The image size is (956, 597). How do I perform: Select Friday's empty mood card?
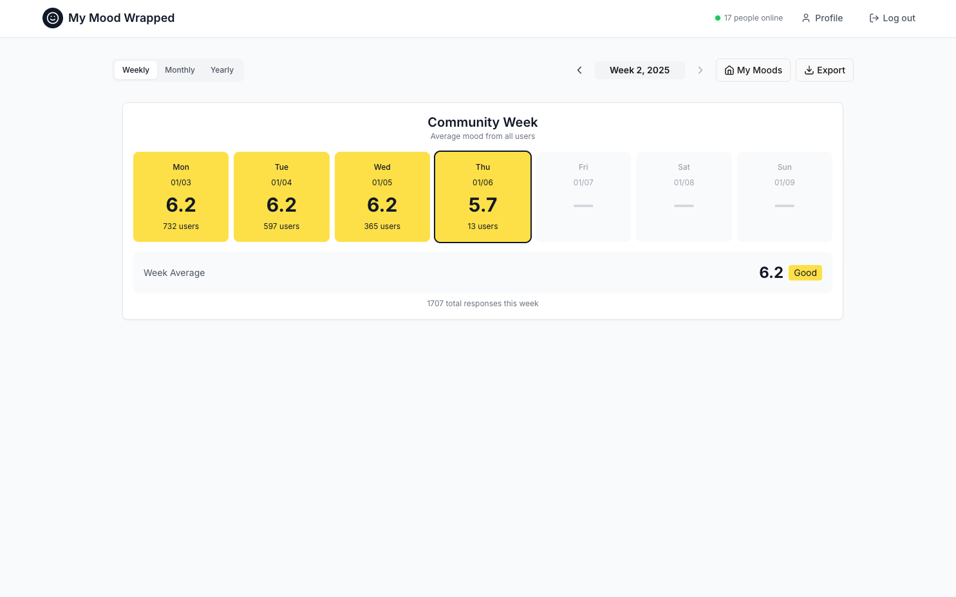click(x=583, y=196)
